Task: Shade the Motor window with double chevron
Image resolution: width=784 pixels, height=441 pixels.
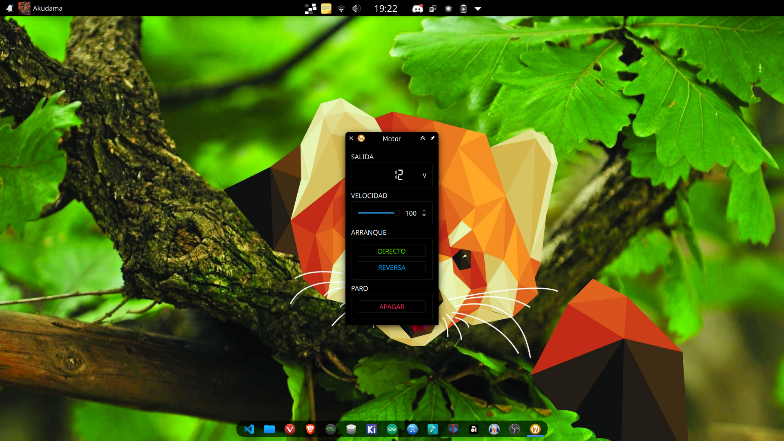Action: click(423, 138)
